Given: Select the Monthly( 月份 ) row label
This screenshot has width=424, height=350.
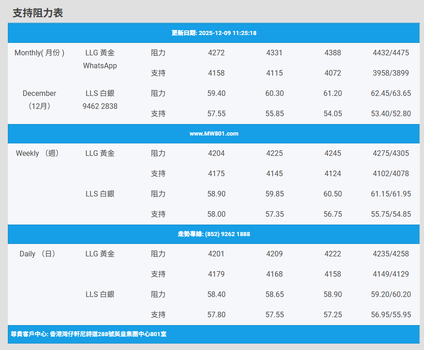Looking at the screenshot, I should pyautogui.click(x=40, y=53).
